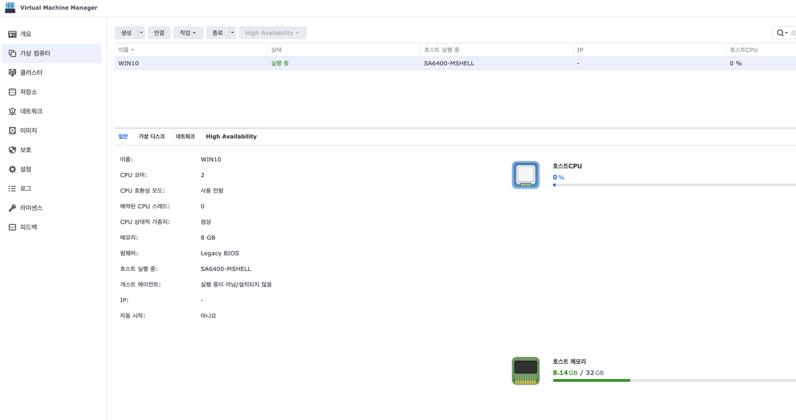The height and width of the screenshot is (420, 796).
Task: Click the 생성 create button
Action: (x=126, y=33)
